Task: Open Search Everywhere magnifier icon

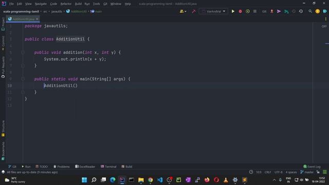Action: point(310,11)
